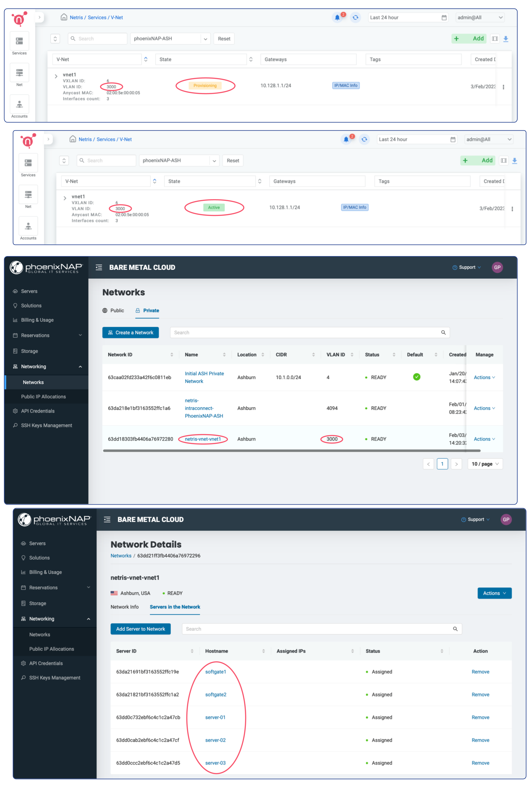Image resolution: width=531 pixels, height=787 pixels.
Task: Remove server-02 from the network
Action: 480,740
